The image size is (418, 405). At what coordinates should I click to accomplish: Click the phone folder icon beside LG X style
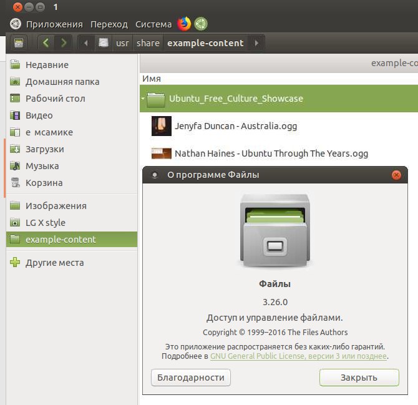15,222
